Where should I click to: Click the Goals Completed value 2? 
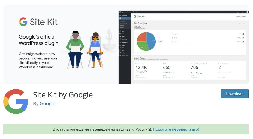click(x=220, y=67)
